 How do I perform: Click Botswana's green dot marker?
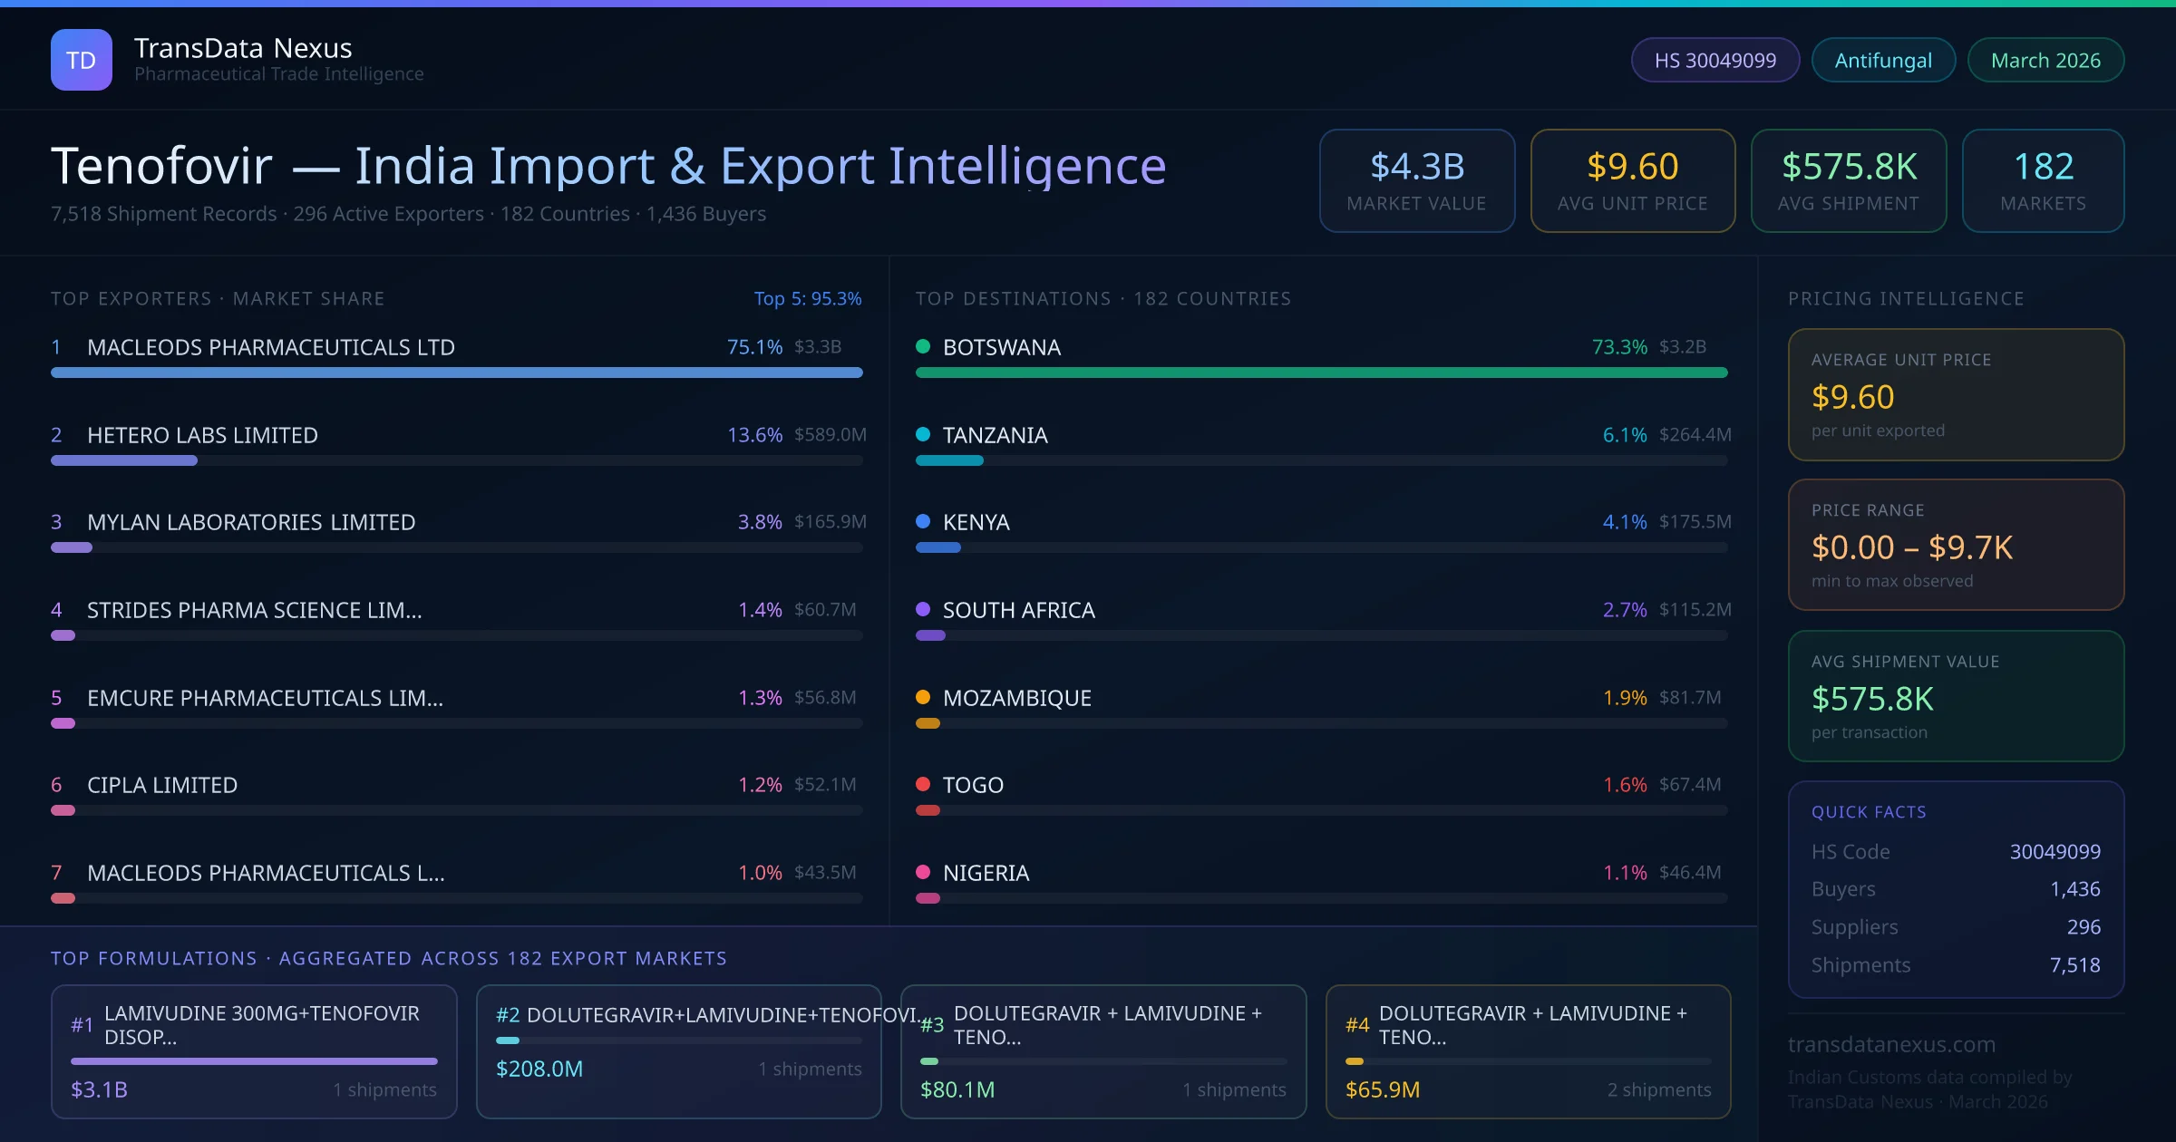coord(923,346)
